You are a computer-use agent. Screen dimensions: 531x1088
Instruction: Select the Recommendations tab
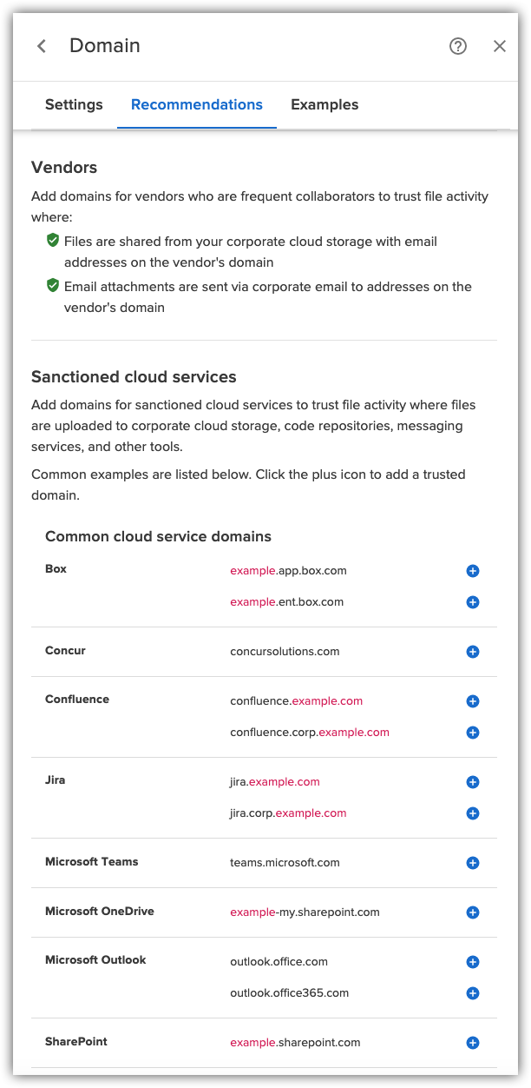(x=196, y=104)
